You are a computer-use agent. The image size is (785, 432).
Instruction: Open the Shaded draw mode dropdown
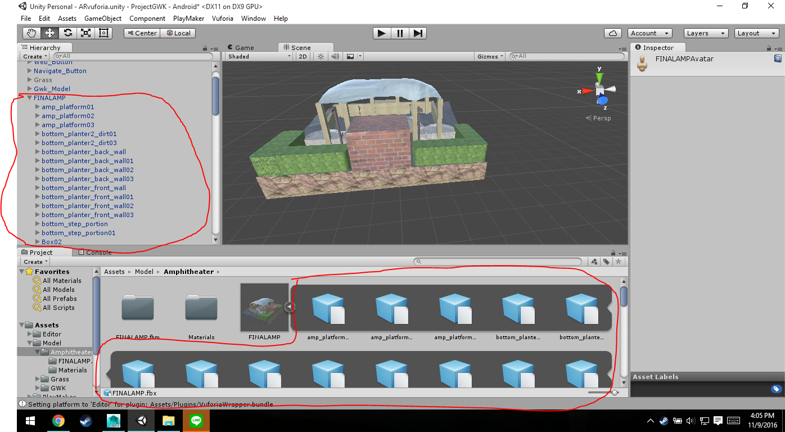[259, 56]
